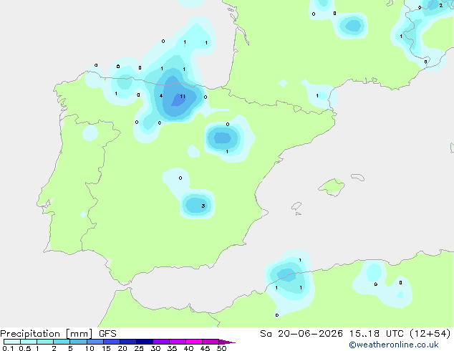Select the 15–20 mm legend color swatch
454x351 pixels.
112,342
